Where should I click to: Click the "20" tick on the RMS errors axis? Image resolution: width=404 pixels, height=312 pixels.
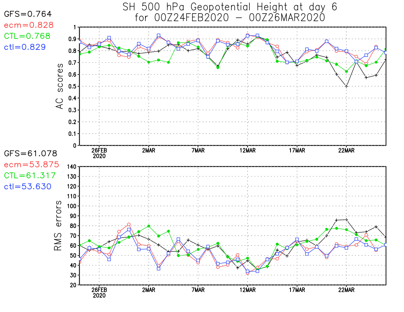click(x=73, y=285)
